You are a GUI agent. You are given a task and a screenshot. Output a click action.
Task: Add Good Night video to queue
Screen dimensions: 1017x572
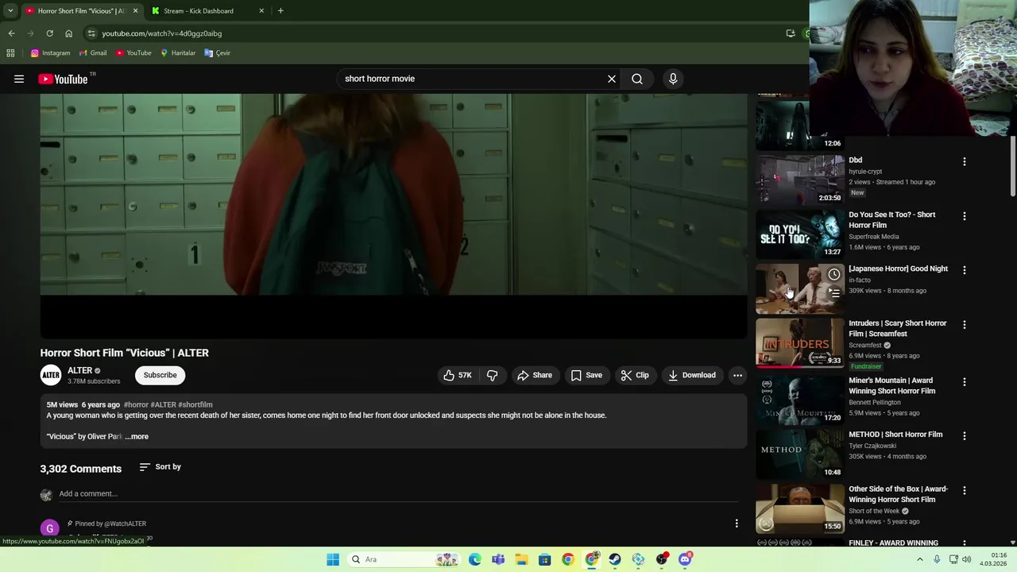click(833, 293)
